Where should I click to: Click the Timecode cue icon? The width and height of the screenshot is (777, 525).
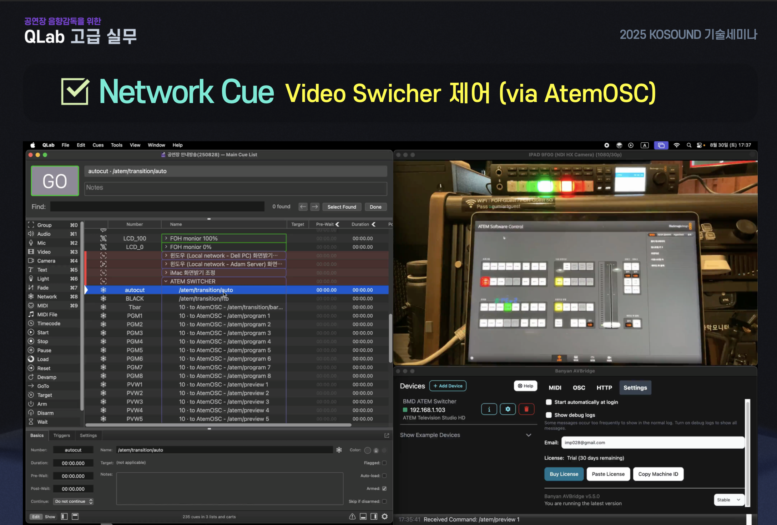pos(31,323)
